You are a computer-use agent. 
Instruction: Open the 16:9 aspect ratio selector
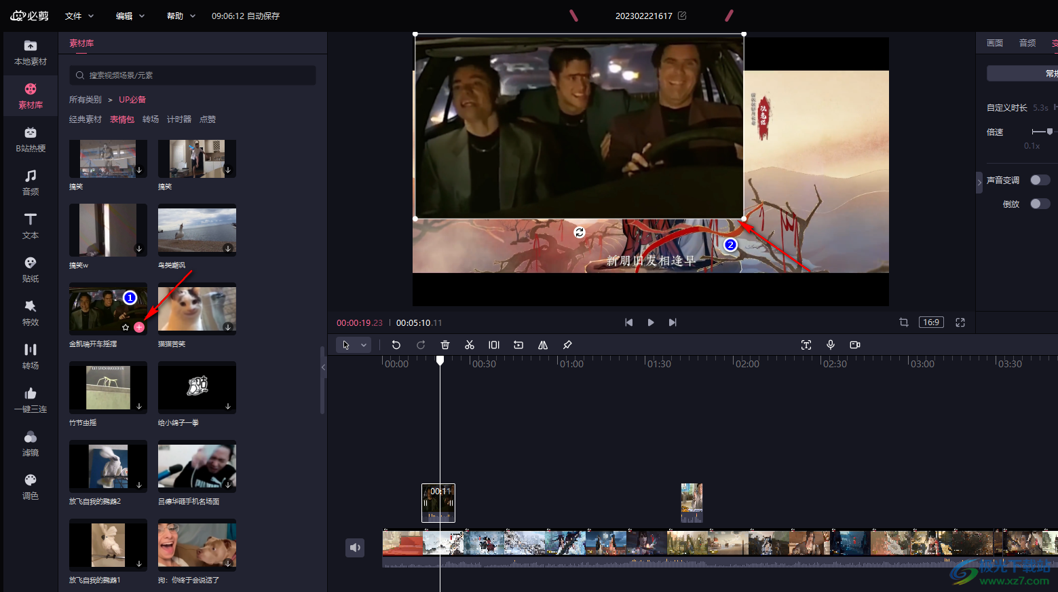click(x=931, y=322)
